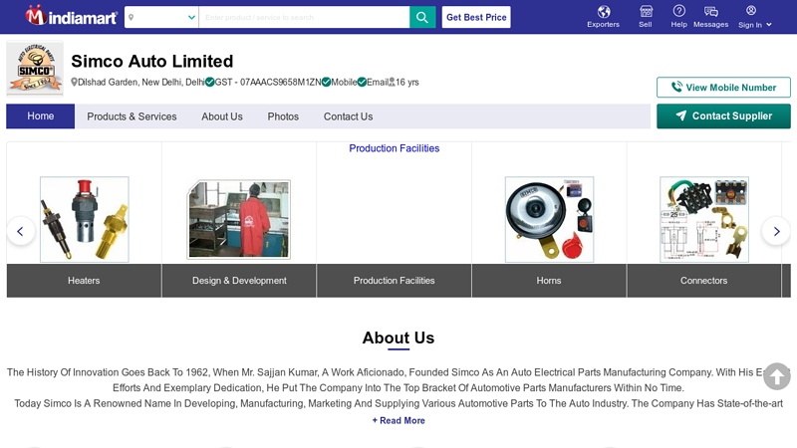797x448 pixels.
Task: Click the grey Production Facilities label bar
Action: (x=394, y=281)
